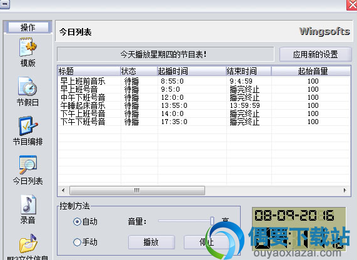This screenshot has height=260, width=357.
Task: Select the 早上班前音乐 list row
Action: tap(204, 81)
